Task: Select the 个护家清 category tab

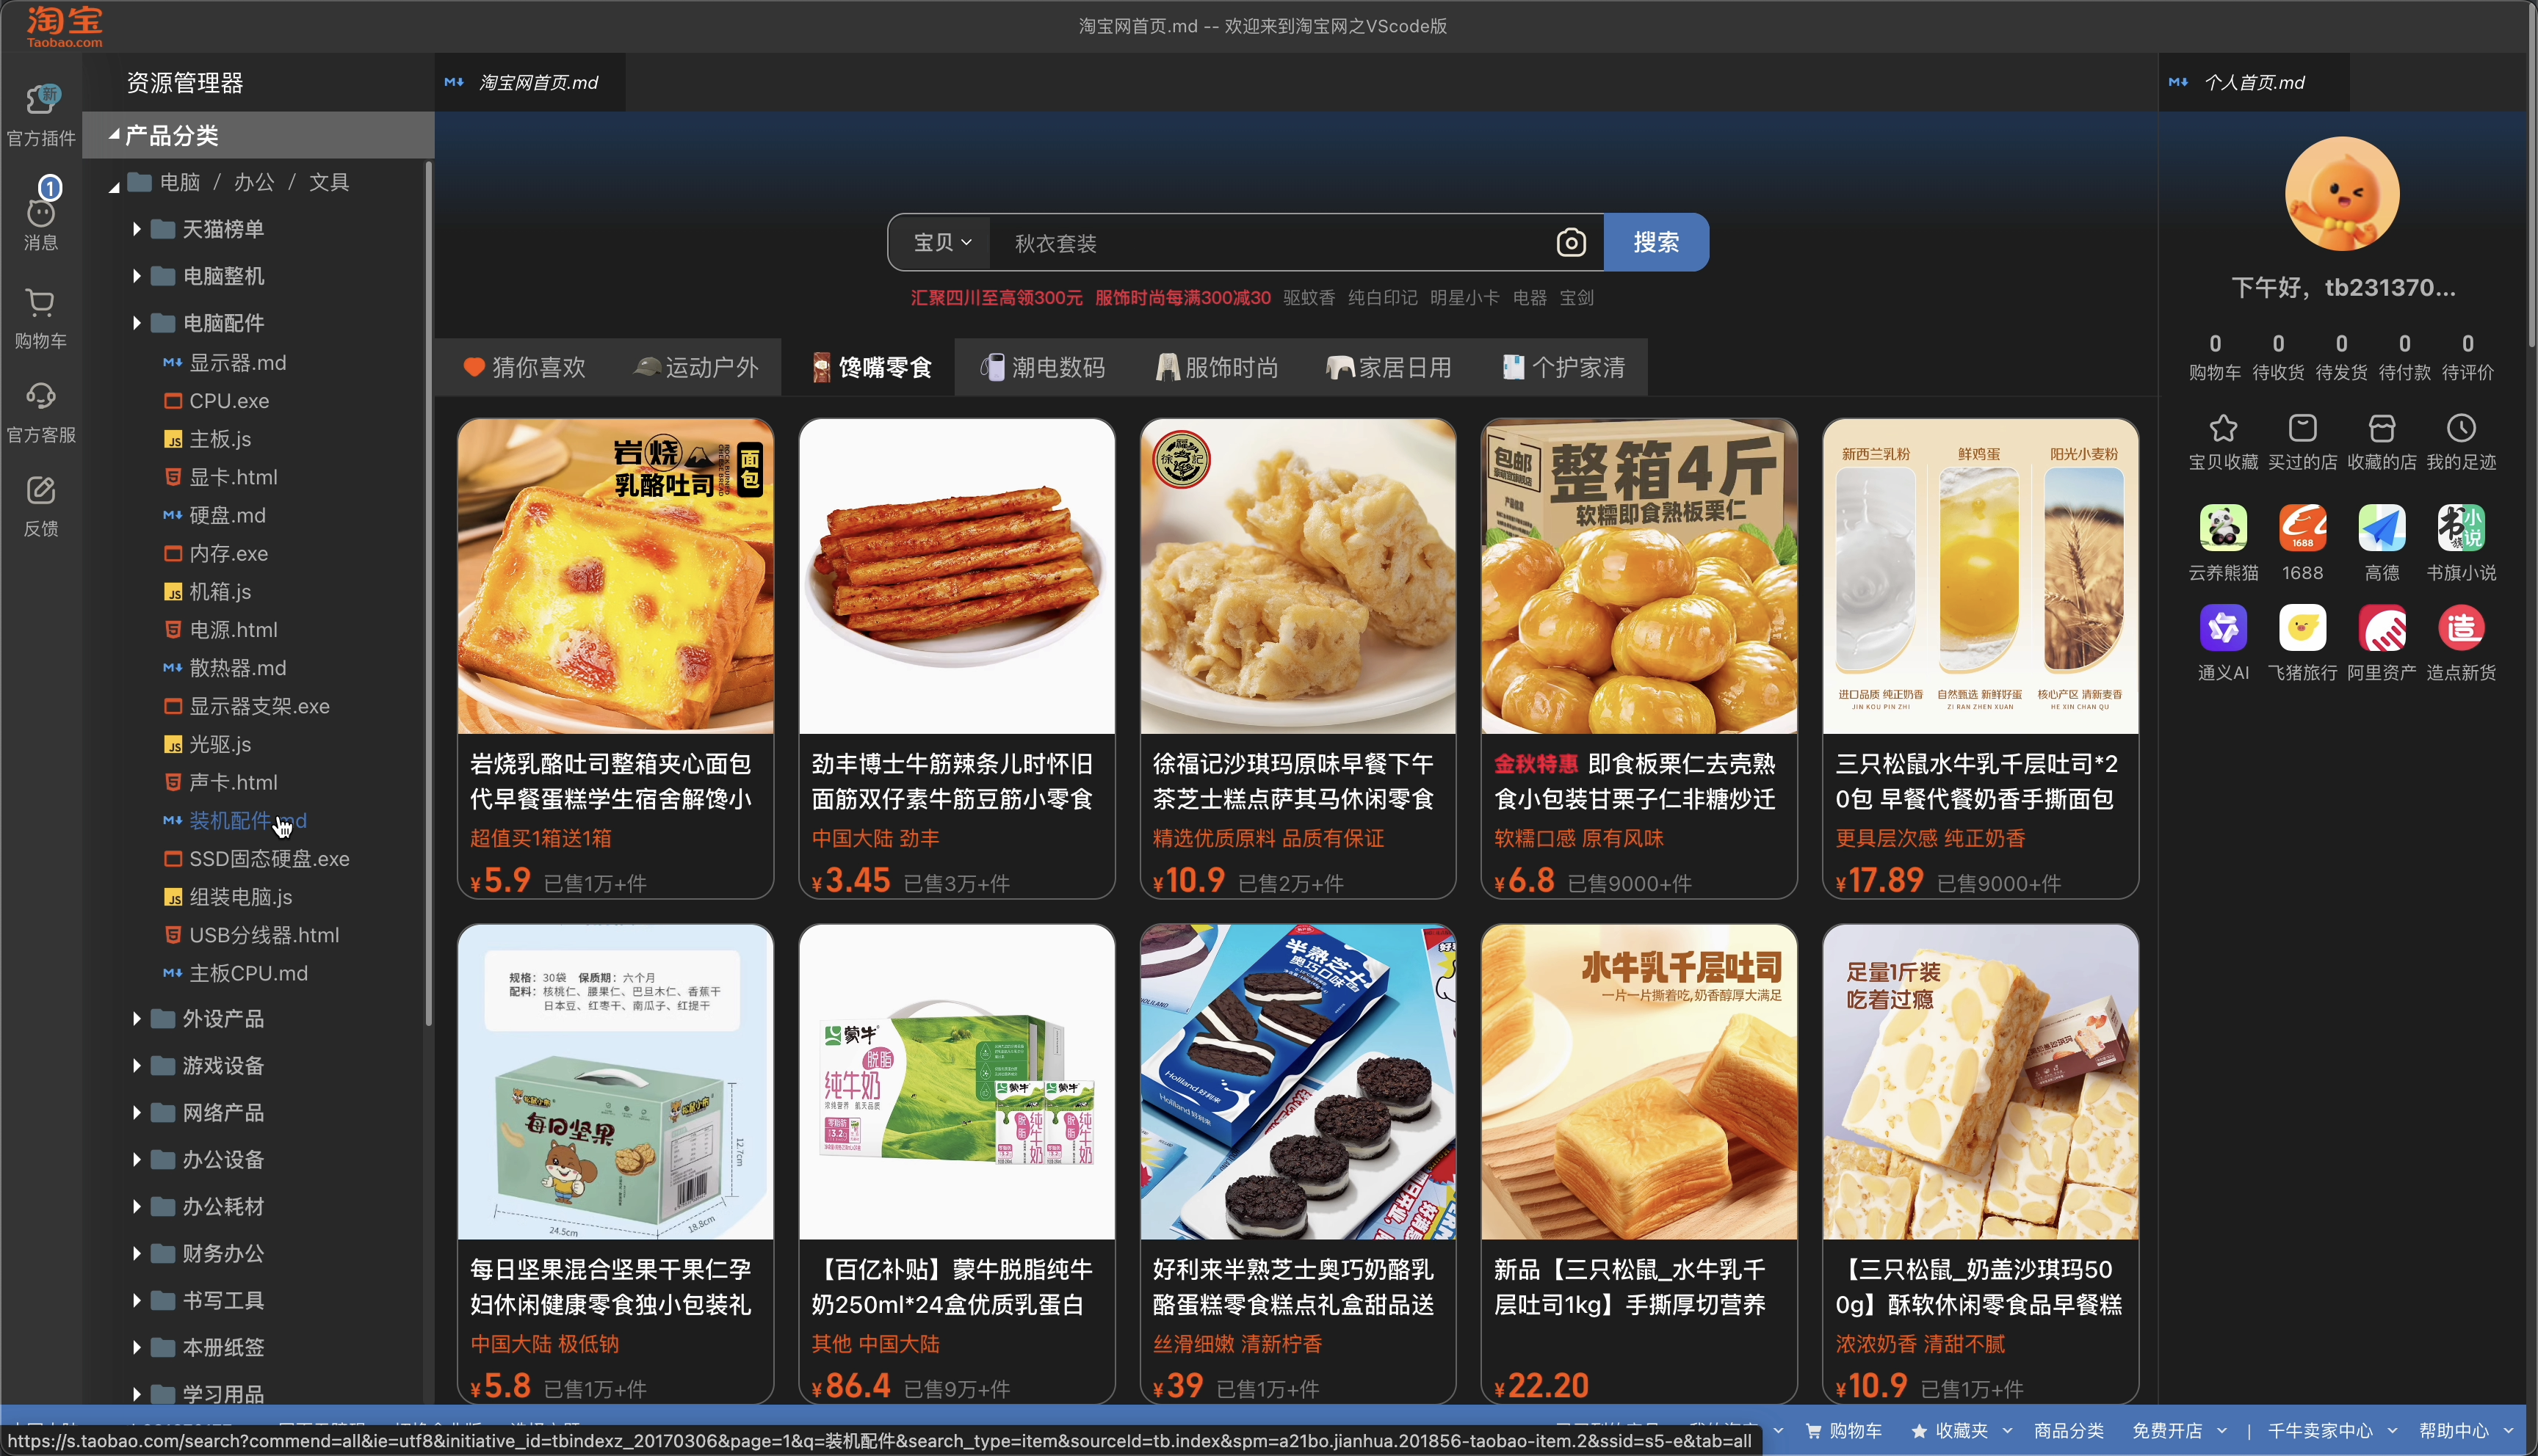Action: pos(1563,367)
